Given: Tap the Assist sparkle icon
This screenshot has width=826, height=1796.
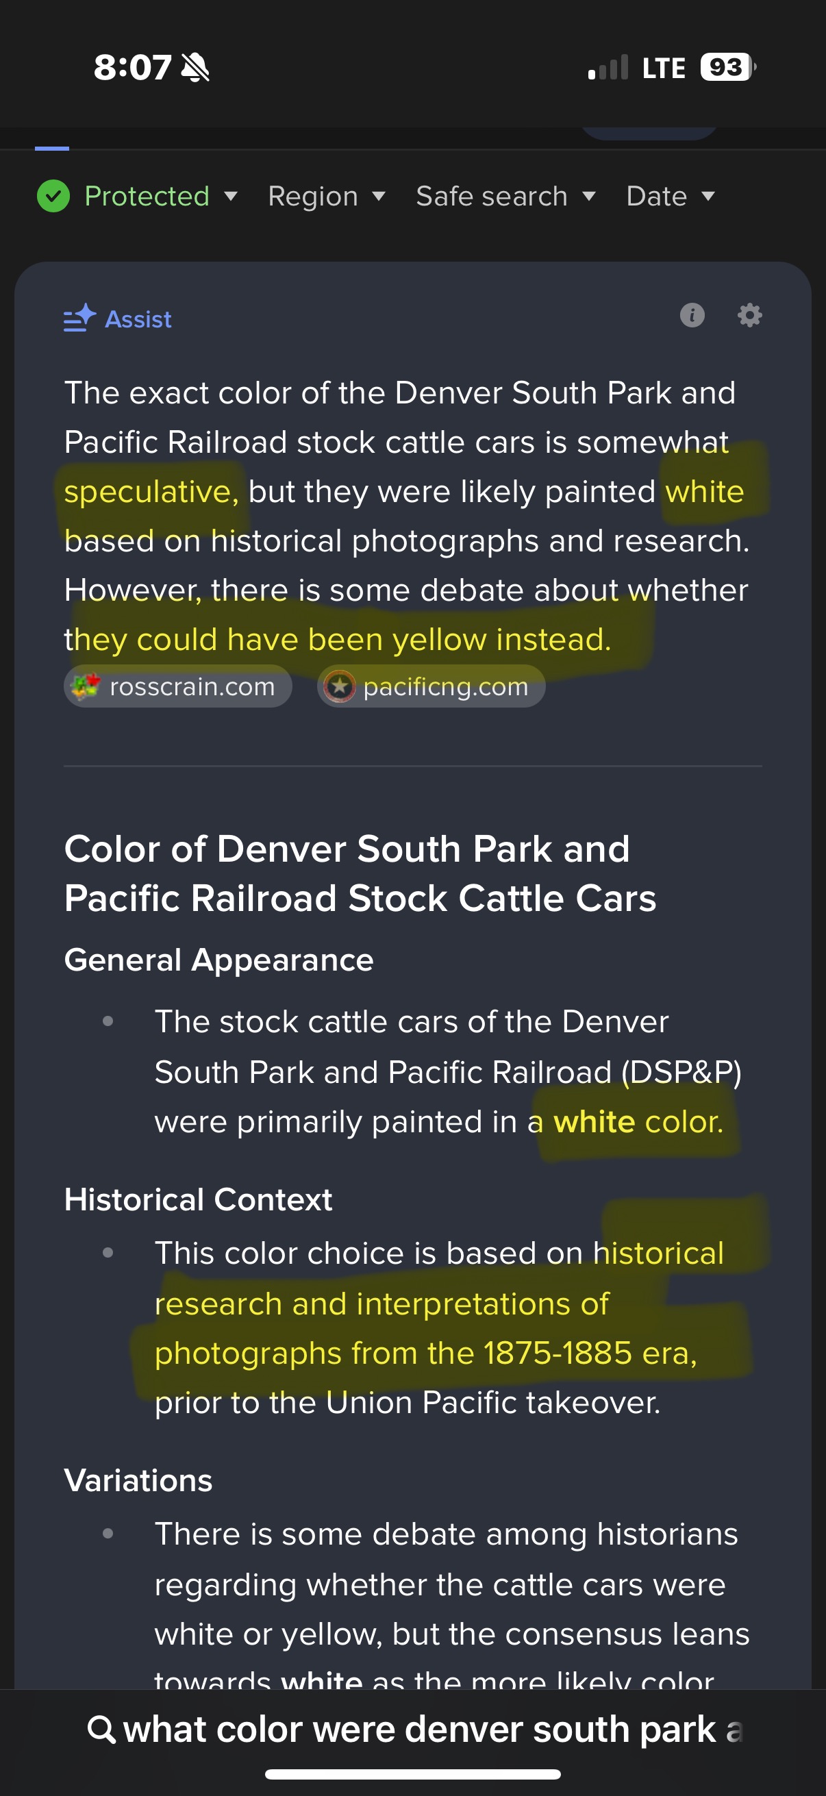Looking at the screenshot, I should [79, 318].
